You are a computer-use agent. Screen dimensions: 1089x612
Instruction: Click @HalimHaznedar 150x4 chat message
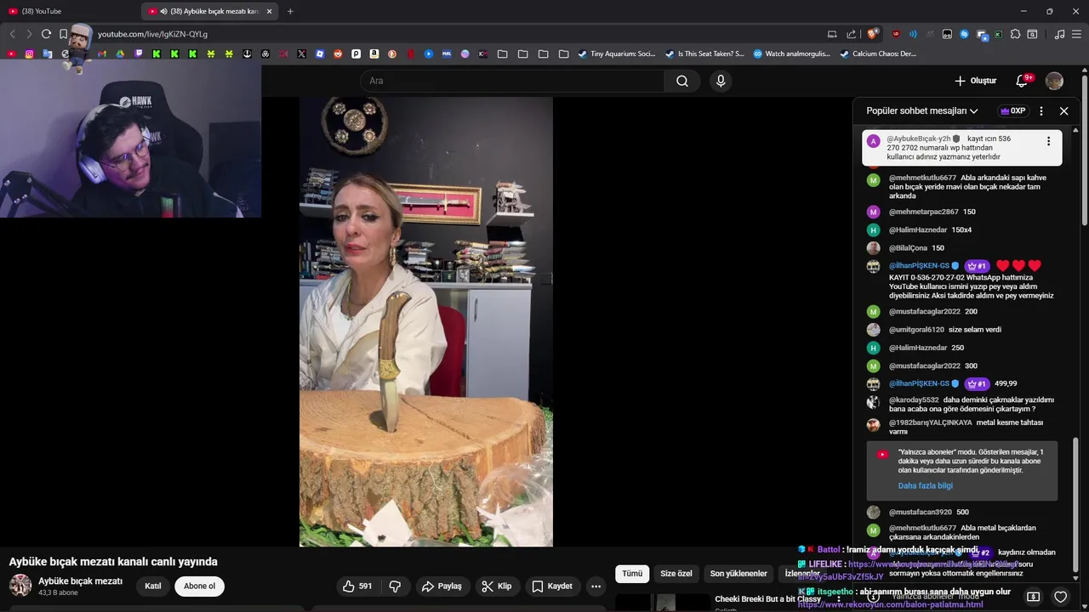pyautogui.click(x=961, y=229)
